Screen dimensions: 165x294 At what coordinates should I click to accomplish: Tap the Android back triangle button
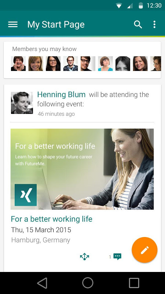(42, 283)
